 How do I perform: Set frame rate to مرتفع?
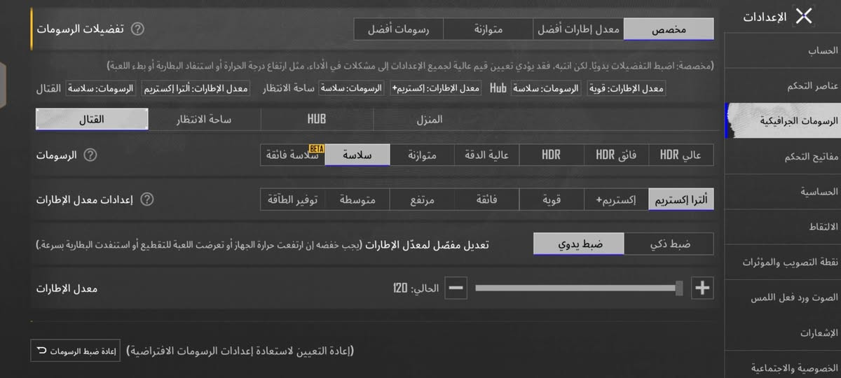[x=422, y=199]
